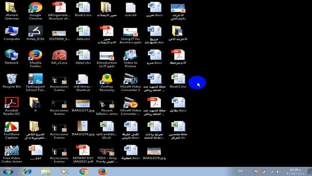
Task: Launch Xilisoft Video Converter 3
Action: 131,83
